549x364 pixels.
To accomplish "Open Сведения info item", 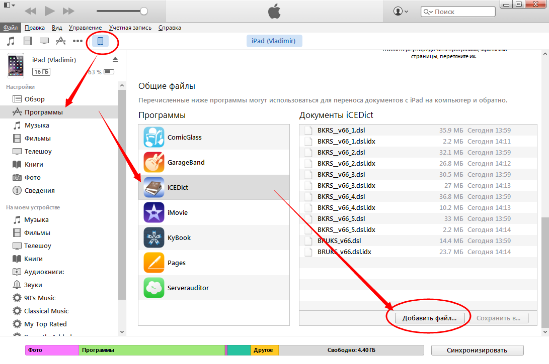I will tap(59, 190).
